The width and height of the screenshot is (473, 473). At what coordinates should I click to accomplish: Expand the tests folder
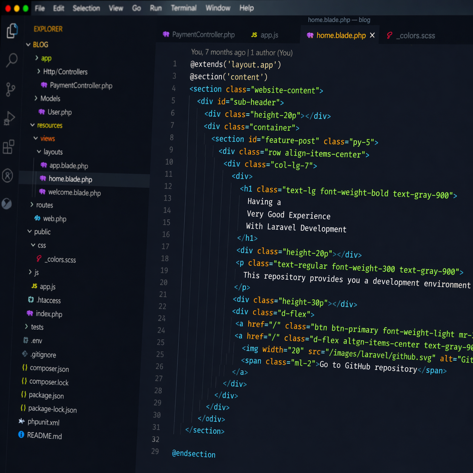[x=26, y=326]
